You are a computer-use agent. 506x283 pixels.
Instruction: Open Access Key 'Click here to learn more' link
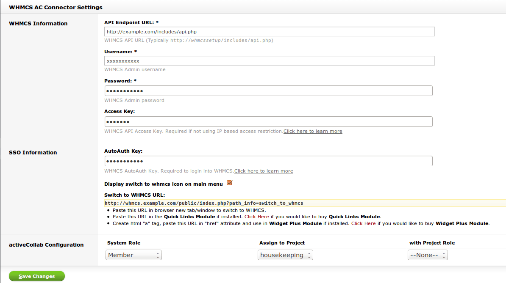[x=313, y=132]
